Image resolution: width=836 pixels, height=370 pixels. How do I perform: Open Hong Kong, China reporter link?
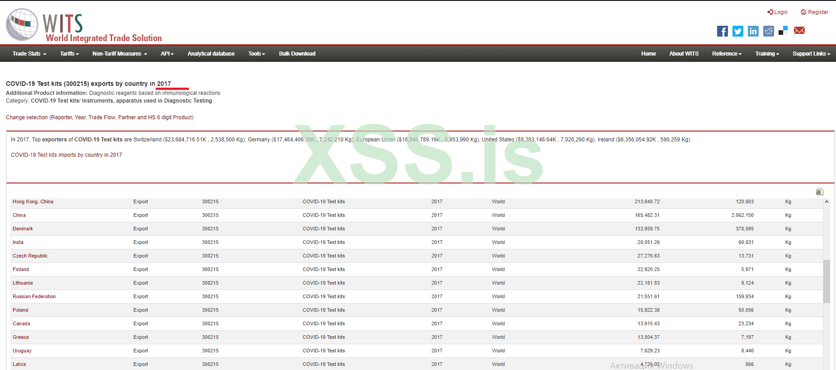coord(33,202)
